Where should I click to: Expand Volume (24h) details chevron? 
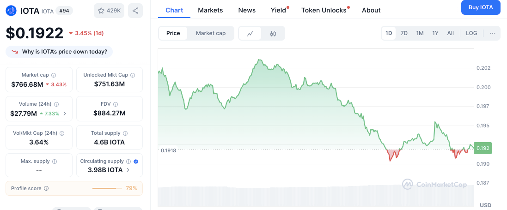pyautogui.click(x=65, y=113)
